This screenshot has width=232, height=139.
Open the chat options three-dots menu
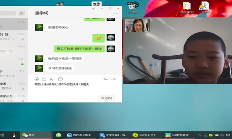(116, 14)
